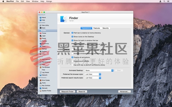The image size is (172, 107).
Task: Select the Preview icon in sidebar
Action: click(x=41, y=41)
